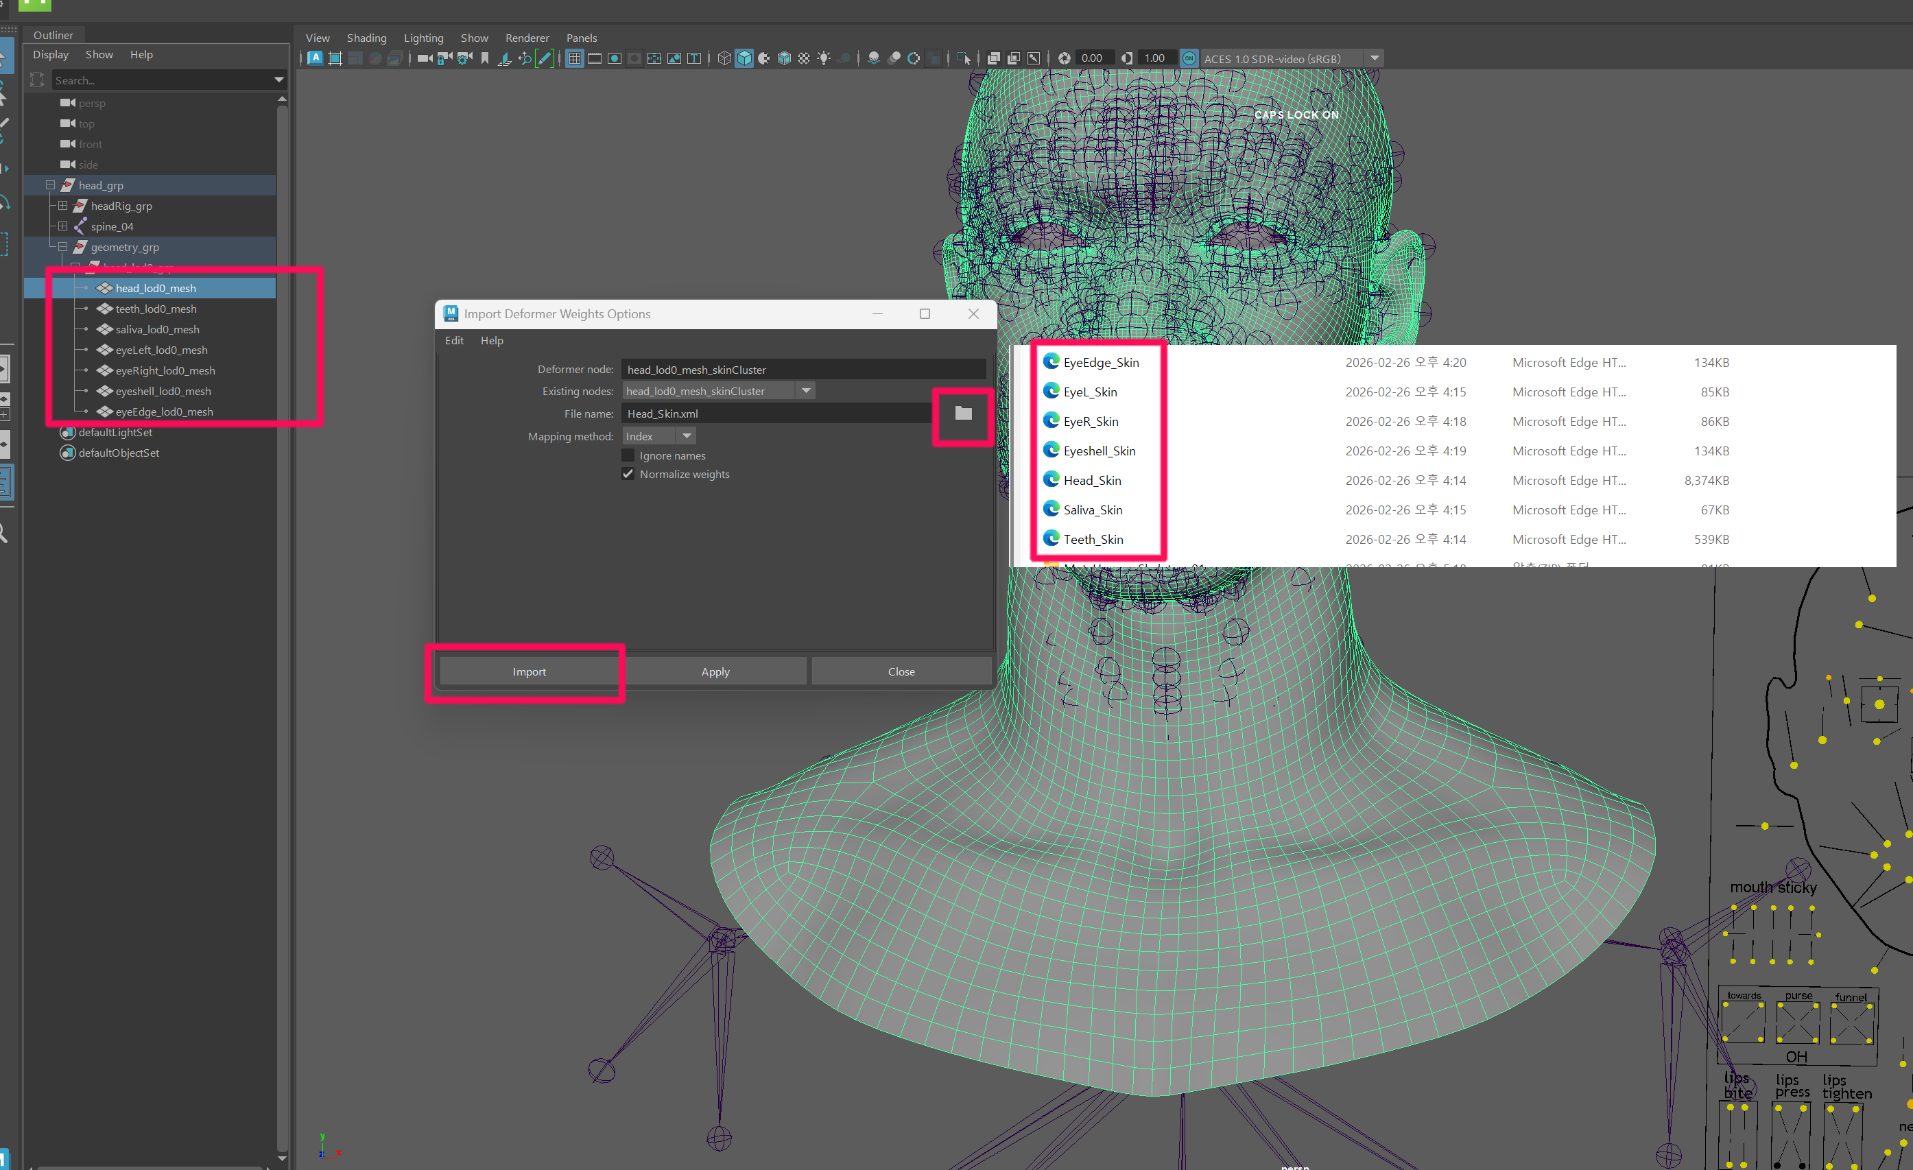Screen dimensions: 1913x1170
Task: Toggle the viewport grid icon
Action: pos(575,58)
